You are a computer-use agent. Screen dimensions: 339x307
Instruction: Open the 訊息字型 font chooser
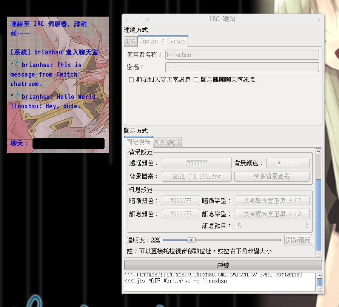[272, 214]
